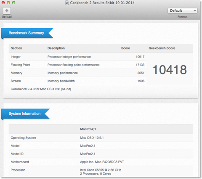Click the Upload arrow icon
202x179 pixels.
(x=7, y=11)
